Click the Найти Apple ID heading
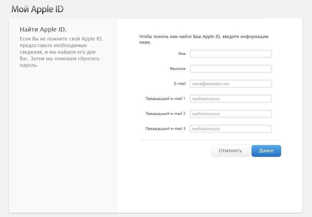The image size is (312, 217). (44, 29)
